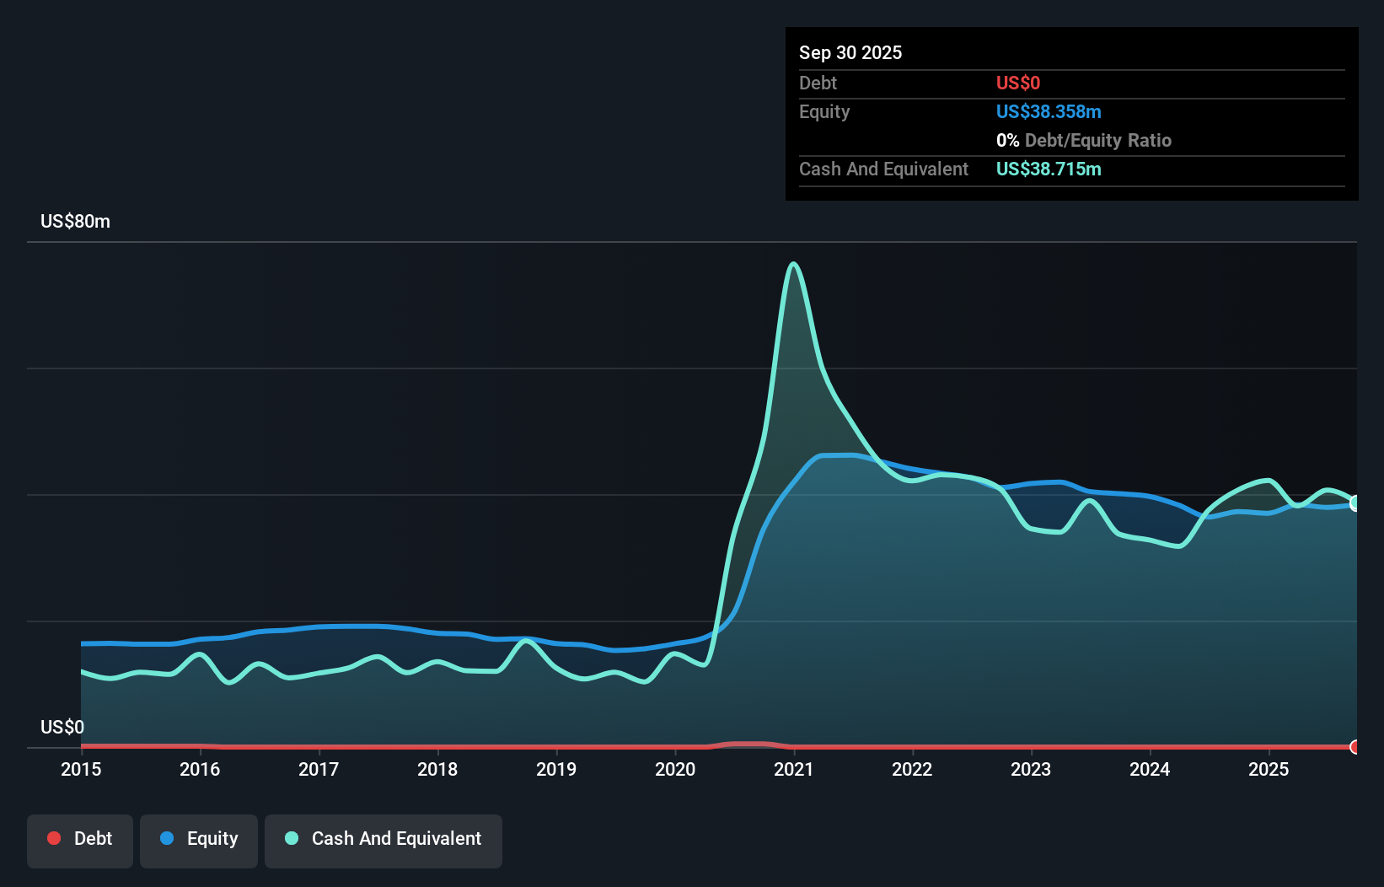Toggle the Debt series visibility

[79, 839]
